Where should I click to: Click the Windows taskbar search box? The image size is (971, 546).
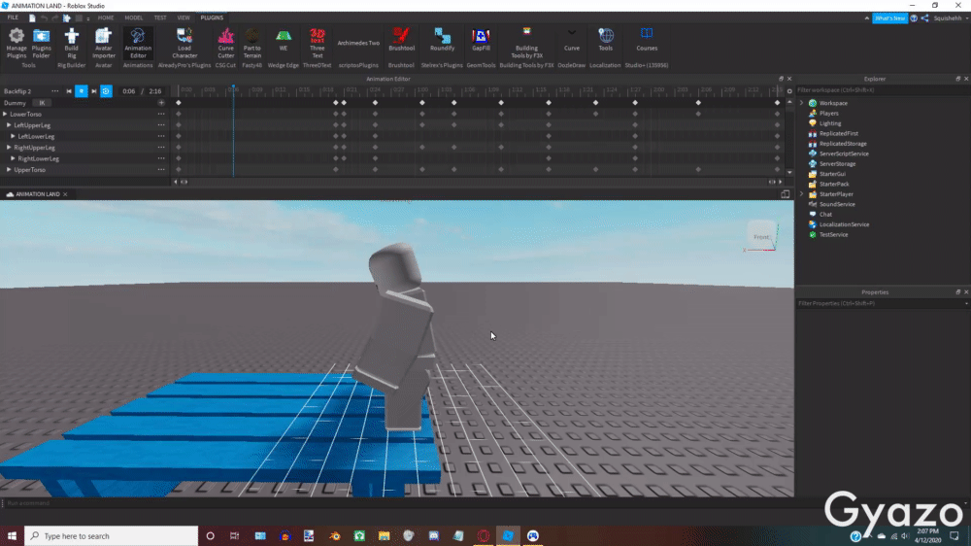click(112, 536)
